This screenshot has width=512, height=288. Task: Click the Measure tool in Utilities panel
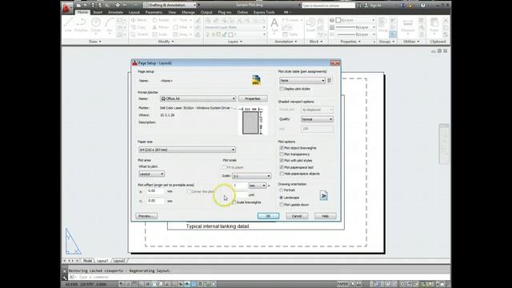tap(407, 26)
